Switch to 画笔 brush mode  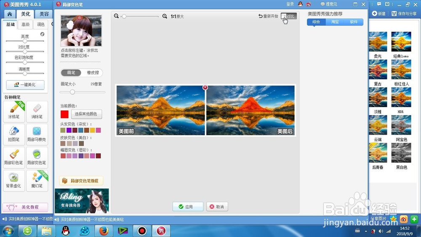click(x=71, y=73)
